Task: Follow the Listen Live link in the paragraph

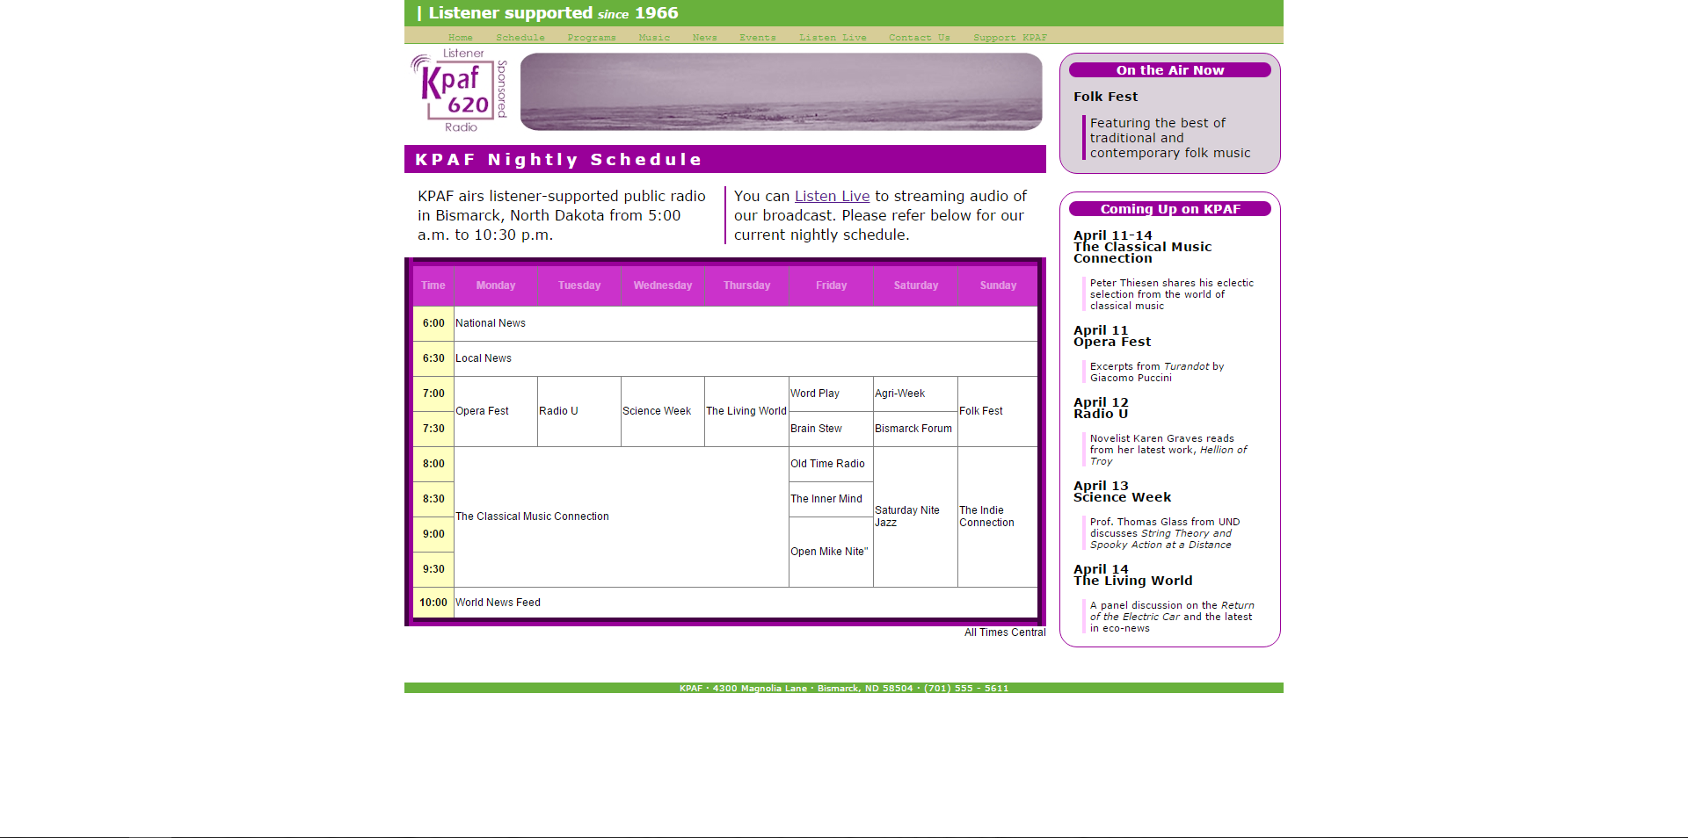Action: point(832,197)
